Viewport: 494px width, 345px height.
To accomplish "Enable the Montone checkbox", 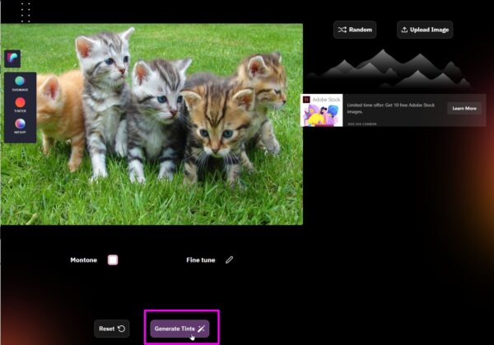I will click(x=113, y=259).
